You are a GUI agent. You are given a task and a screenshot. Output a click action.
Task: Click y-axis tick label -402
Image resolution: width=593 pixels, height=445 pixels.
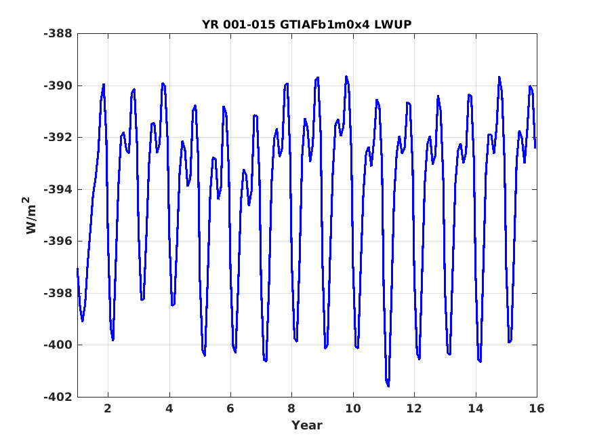tap(58, 397)
